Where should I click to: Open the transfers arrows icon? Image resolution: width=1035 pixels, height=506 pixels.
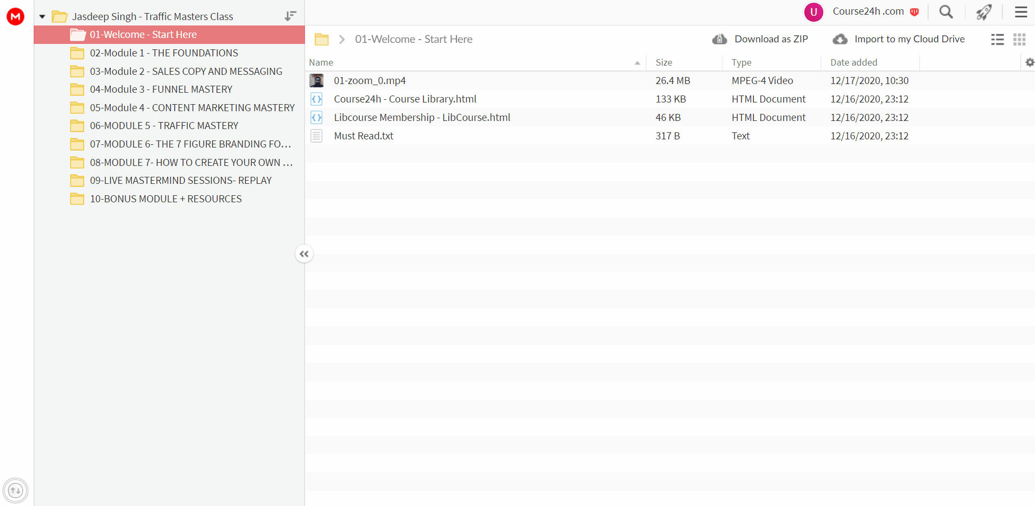pos(16,491)
